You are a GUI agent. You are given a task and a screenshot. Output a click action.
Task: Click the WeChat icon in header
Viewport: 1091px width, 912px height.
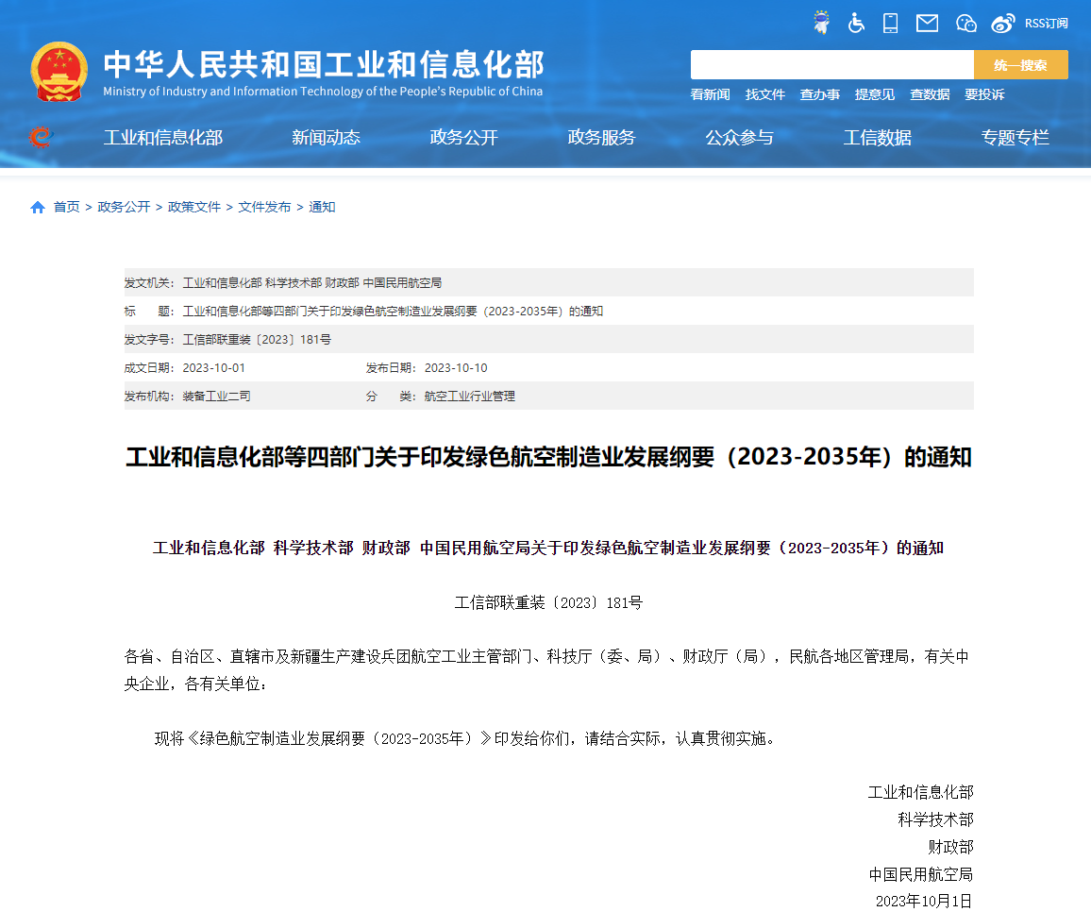965,24
